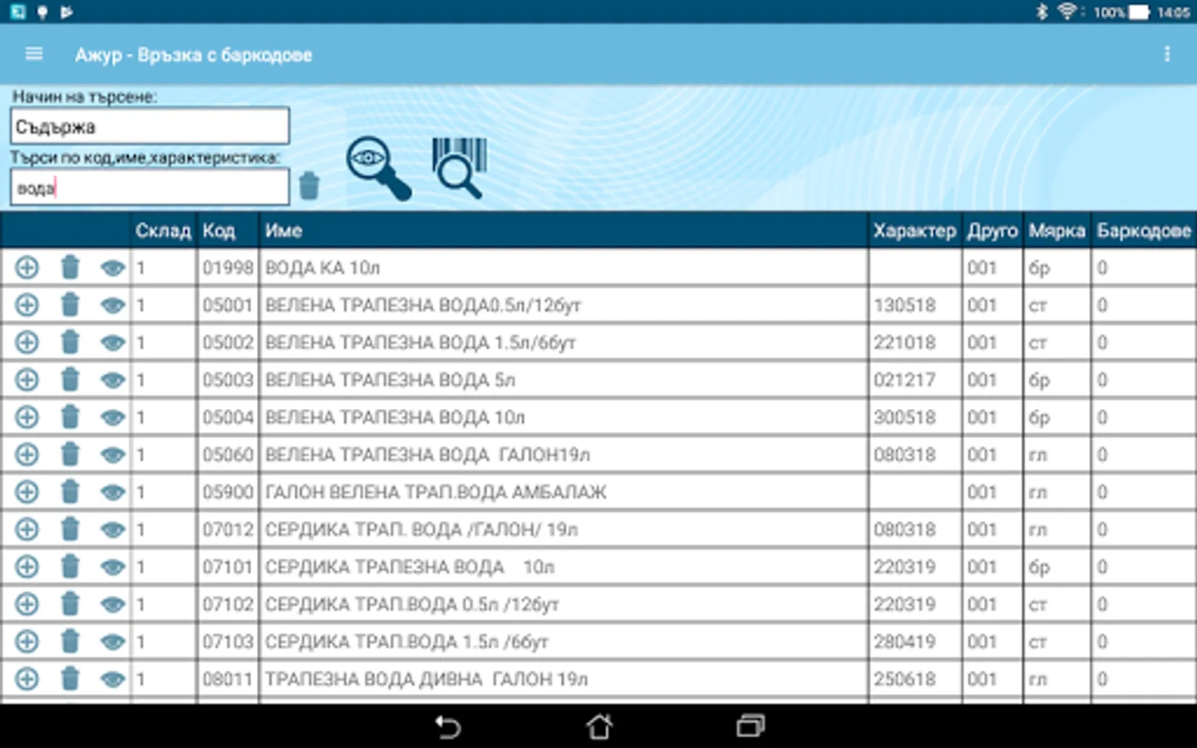Screen dimensions: 1197x748
Task: View barcodes for code 05060 row
Action: coord(112,455)
